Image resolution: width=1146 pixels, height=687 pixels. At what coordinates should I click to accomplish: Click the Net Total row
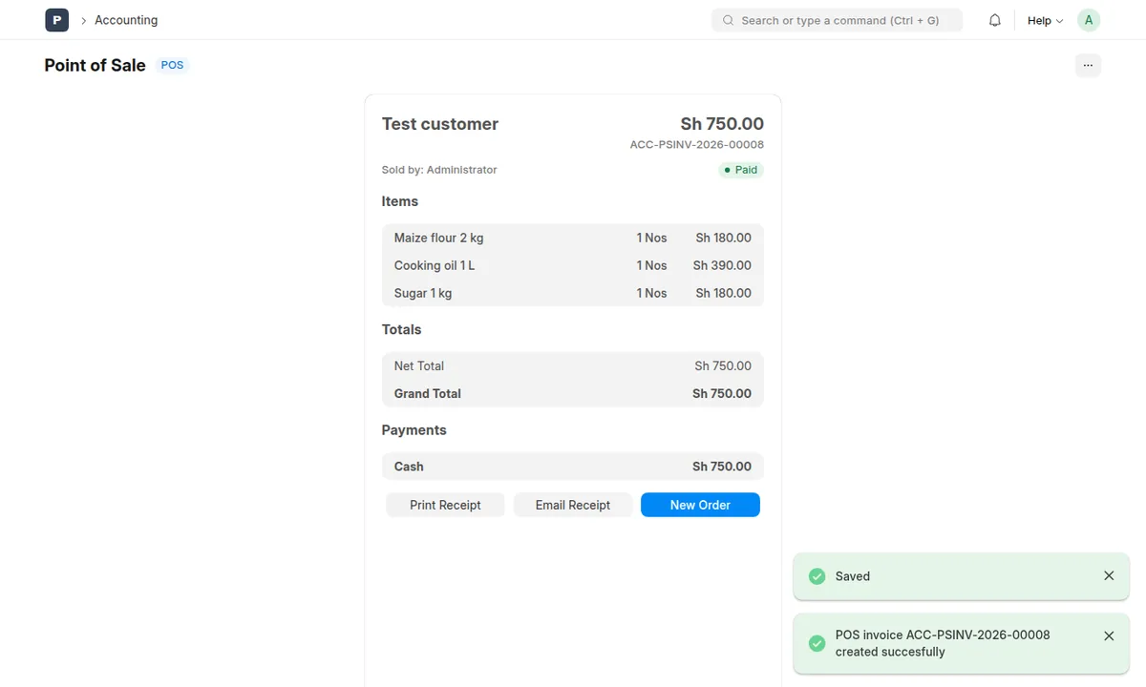pos(573,365)
